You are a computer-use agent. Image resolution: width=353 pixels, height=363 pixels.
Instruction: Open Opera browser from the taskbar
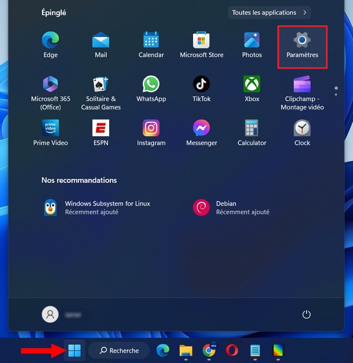[232, 350]
